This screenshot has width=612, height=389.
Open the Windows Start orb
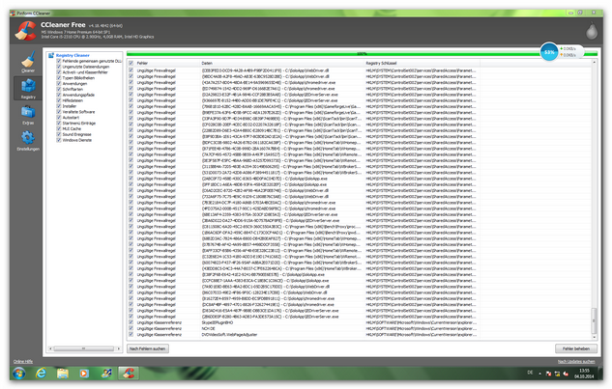pos(18,373)
